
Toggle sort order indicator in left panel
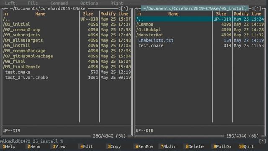point(5,14)
